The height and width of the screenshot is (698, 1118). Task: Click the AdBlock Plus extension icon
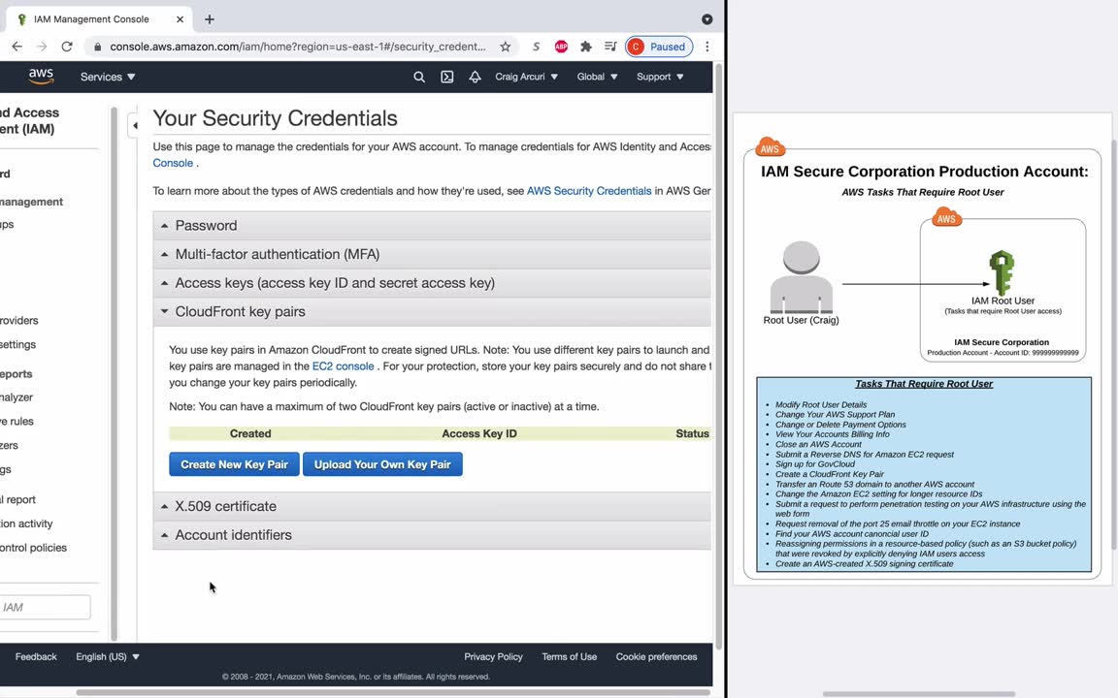[x=561, y=47]
